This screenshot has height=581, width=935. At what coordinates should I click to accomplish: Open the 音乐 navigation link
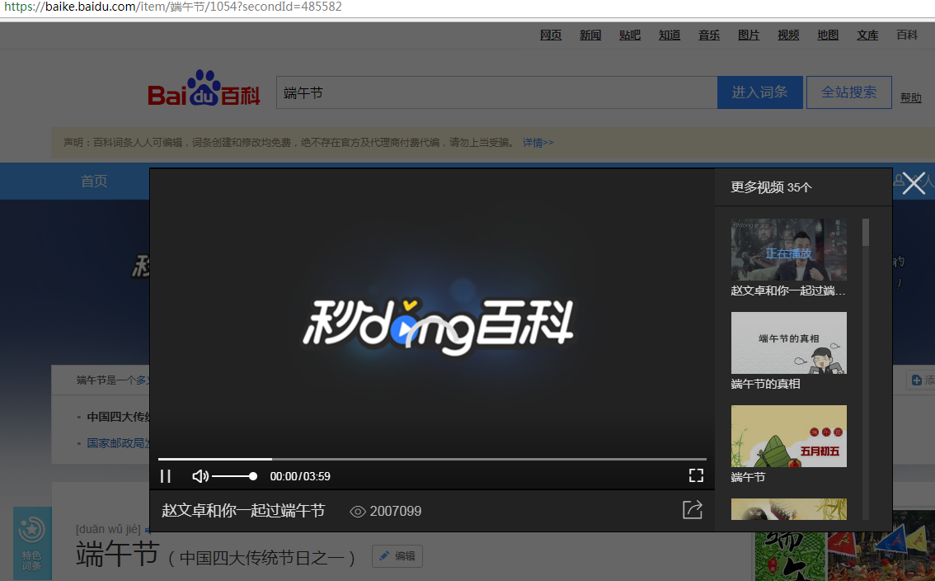coord(709,35)
